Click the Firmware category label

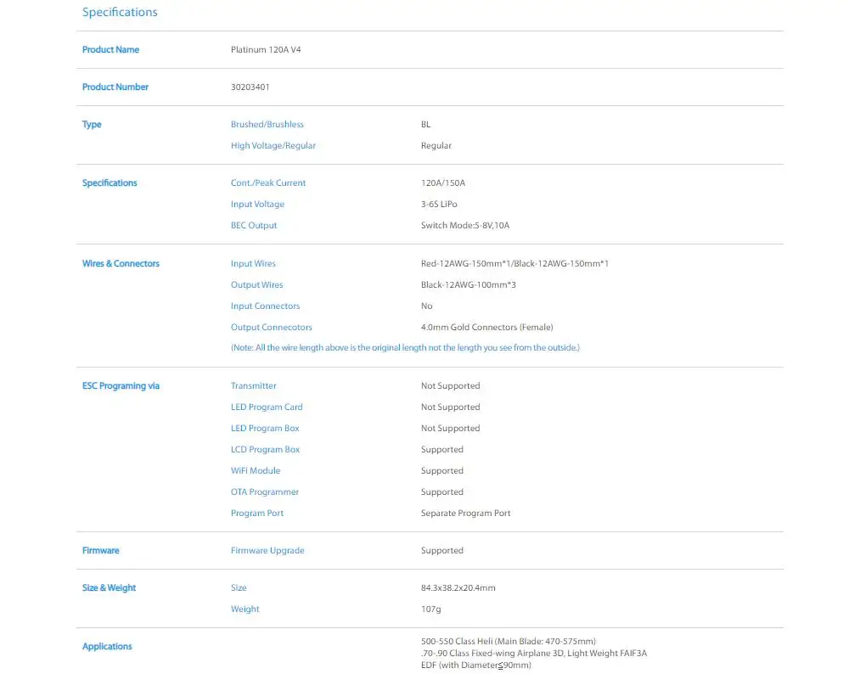click(100, 551)
